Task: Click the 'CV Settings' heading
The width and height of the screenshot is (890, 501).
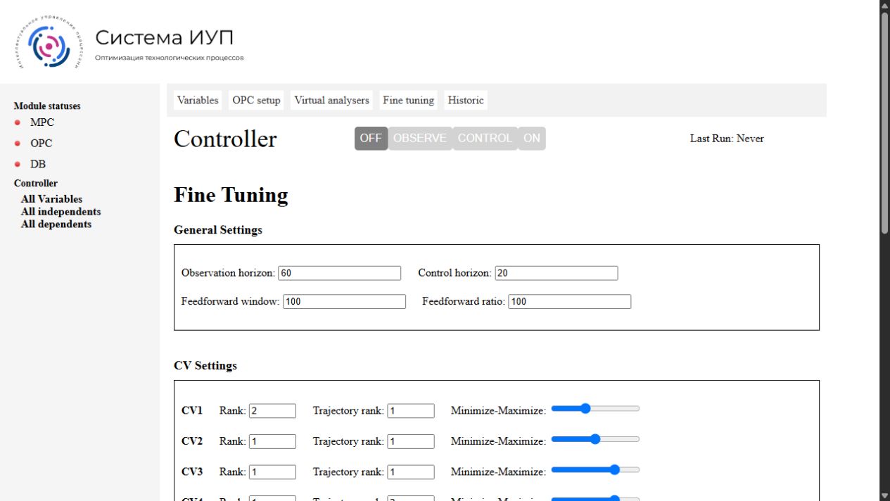Action: tap(205, 366)
